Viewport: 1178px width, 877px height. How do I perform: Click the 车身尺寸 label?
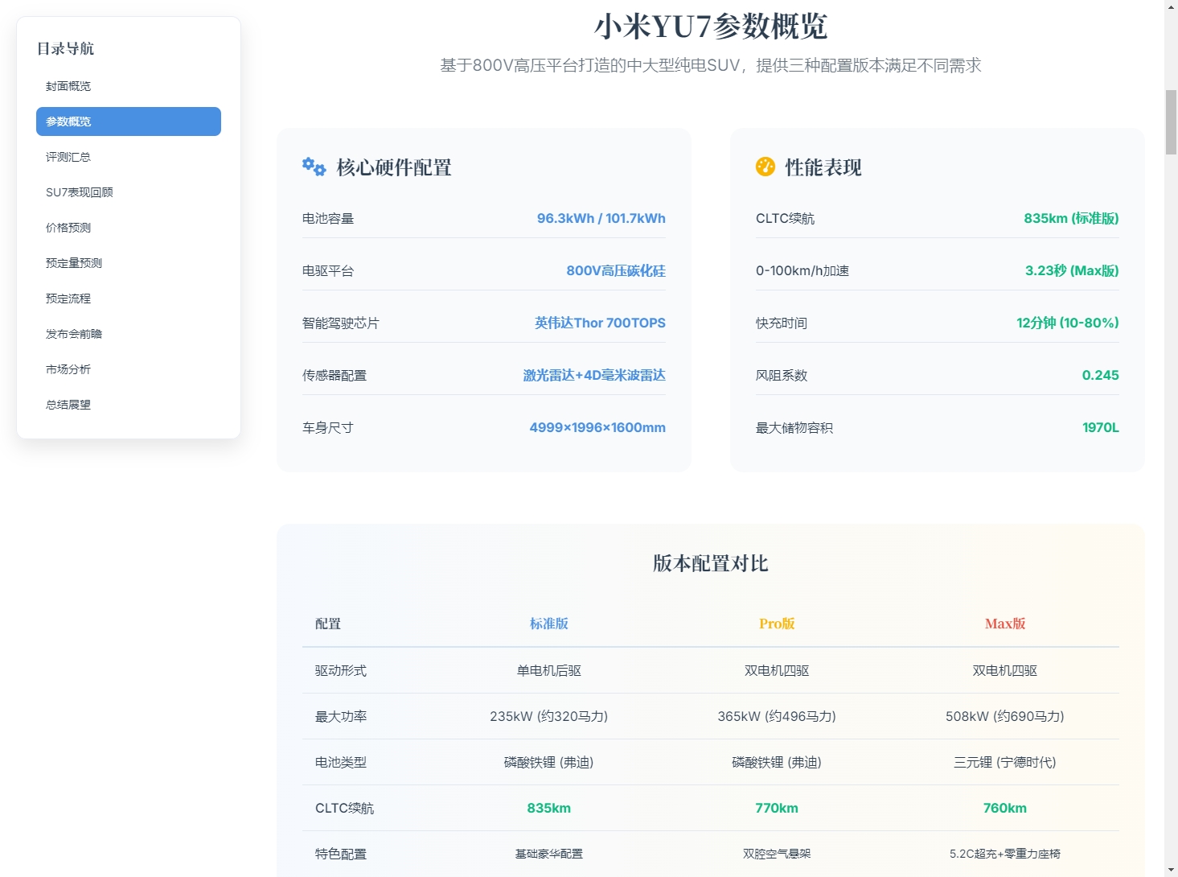328,427
